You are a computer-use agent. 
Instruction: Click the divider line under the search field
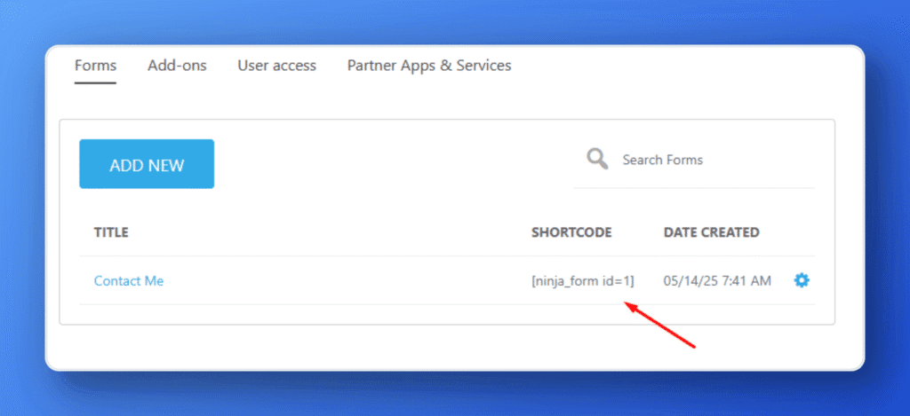click(694, 188)
